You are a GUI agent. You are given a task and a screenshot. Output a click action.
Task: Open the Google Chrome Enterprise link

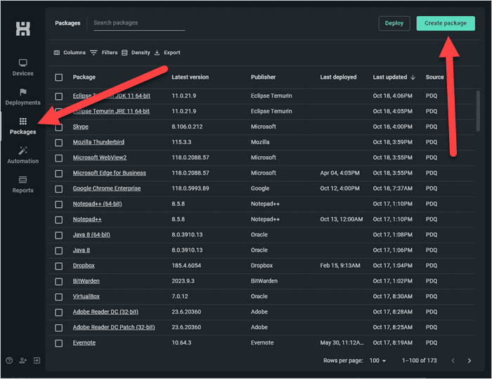[107, 188]
